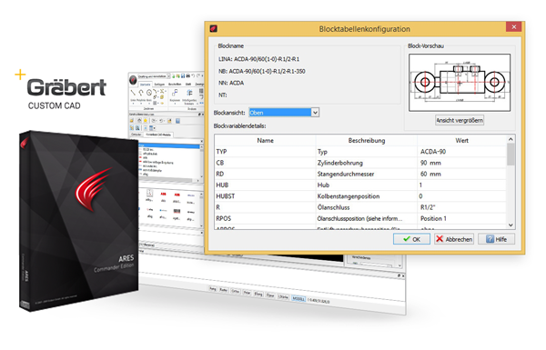Click up arrow of table scrollbar
546x350 pixels.
point(511,139)
